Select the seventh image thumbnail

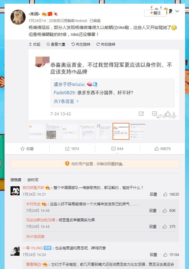(x=138, y=131)
